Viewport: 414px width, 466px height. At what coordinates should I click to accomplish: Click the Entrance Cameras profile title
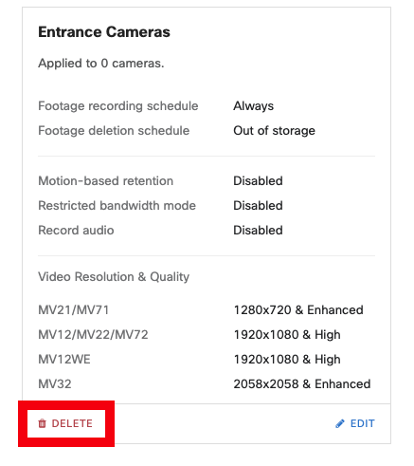(x=104, y=32)
